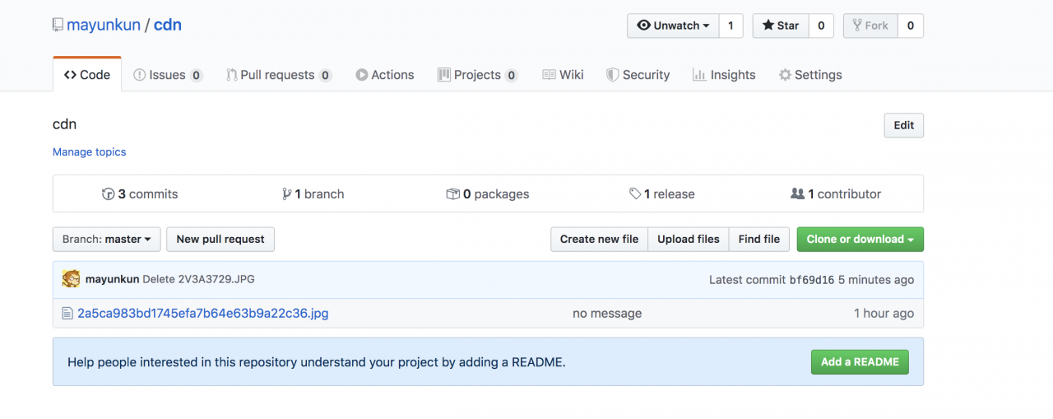Screen dimensions: 1053x419
Task: Switch to the Issues tab
Action: tap(167, 75)
